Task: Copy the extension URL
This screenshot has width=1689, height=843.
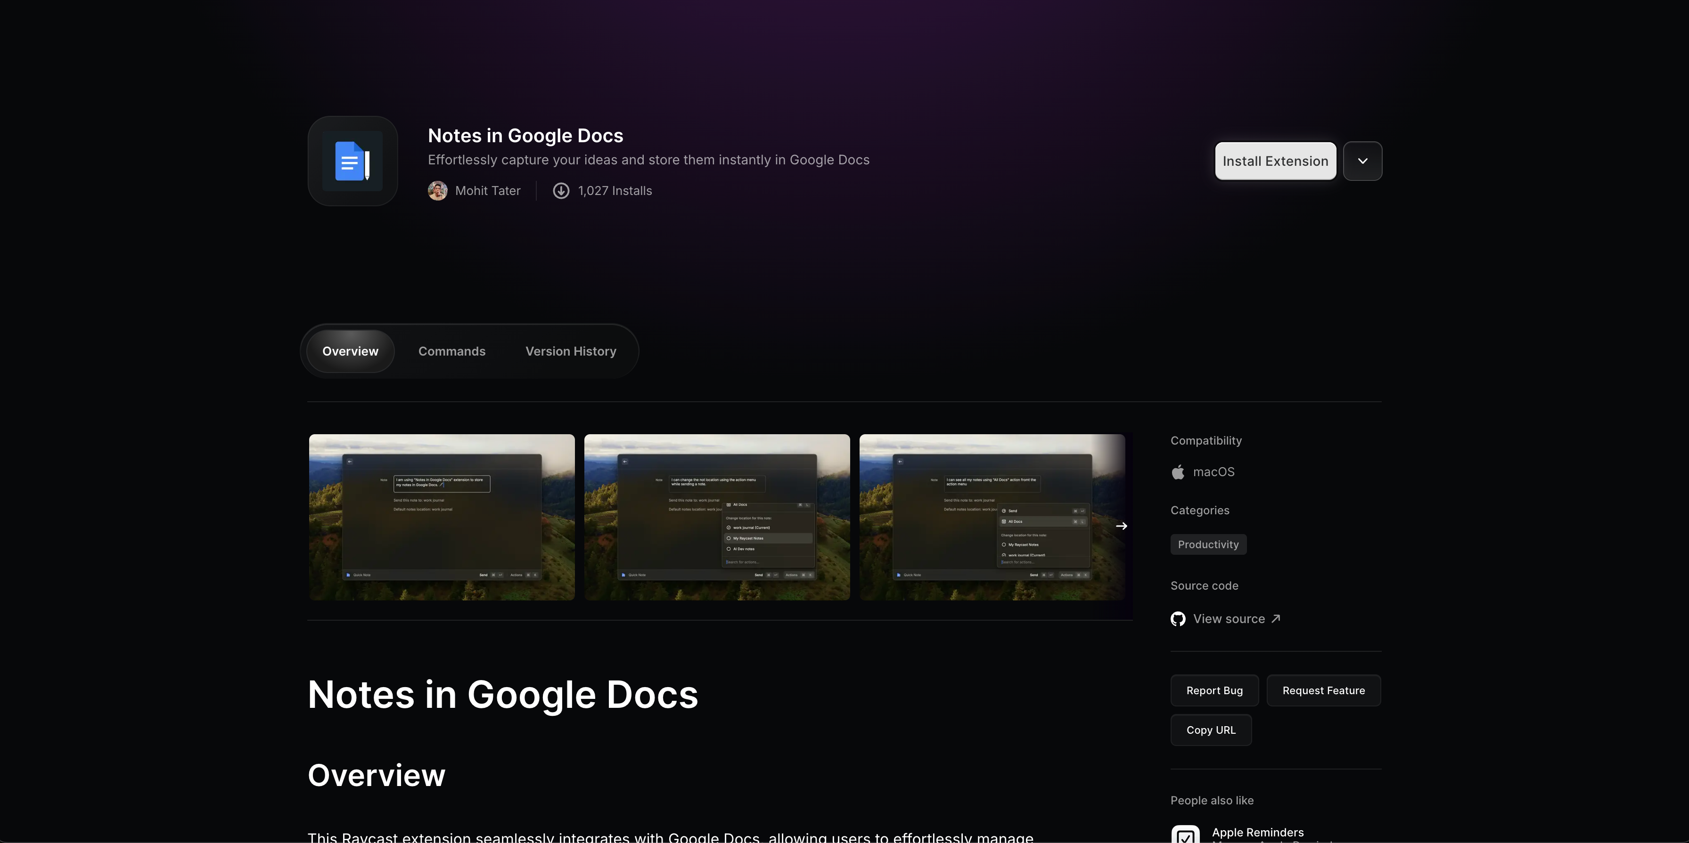Action: point(1210,730)
